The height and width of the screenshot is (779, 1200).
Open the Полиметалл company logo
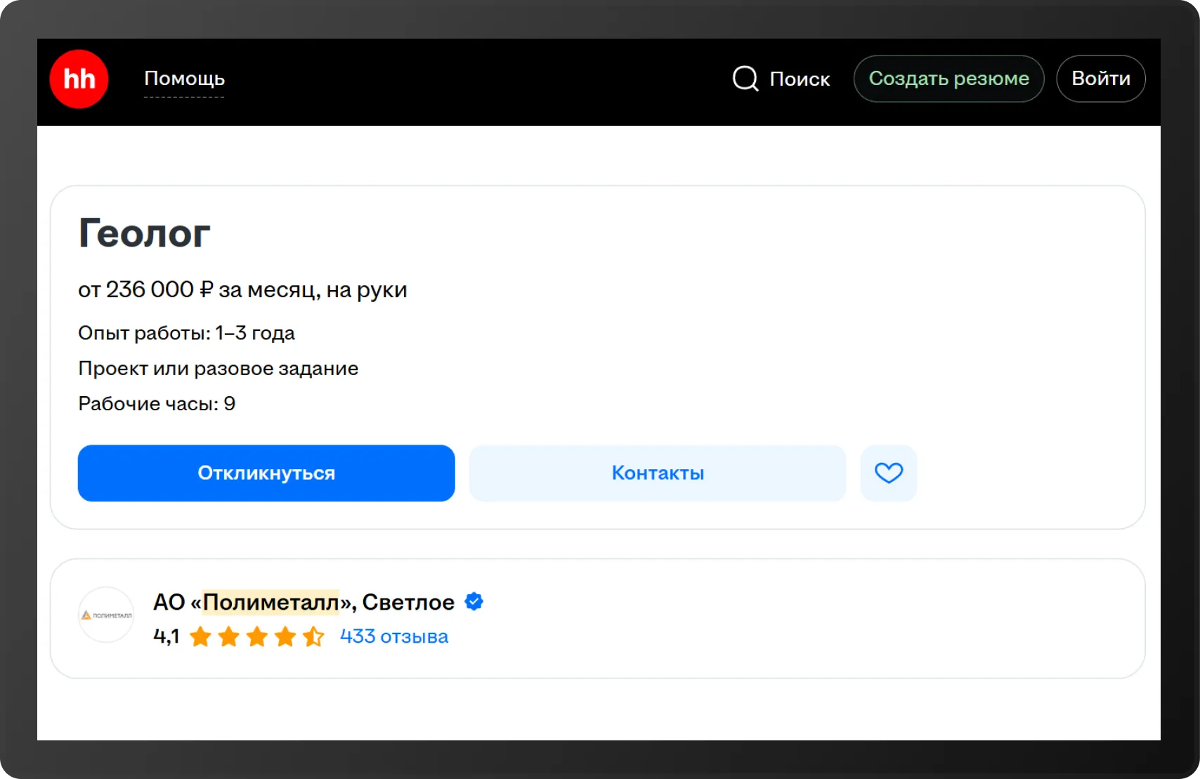[x=106, y=615]
